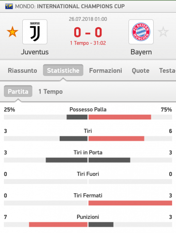Screen dimensions: 176x233
Task: Click the Punizioni red bar for Juventus
Action: coord(58,224)
